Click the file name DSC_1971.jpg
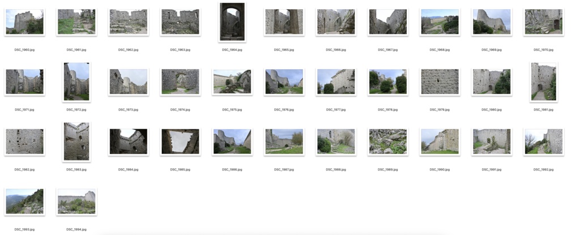The image size is (580, 235). pos(24,110)
